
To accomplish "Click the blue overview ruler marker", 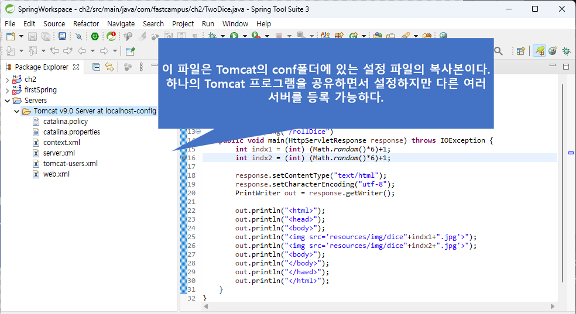I will (571, 153).
